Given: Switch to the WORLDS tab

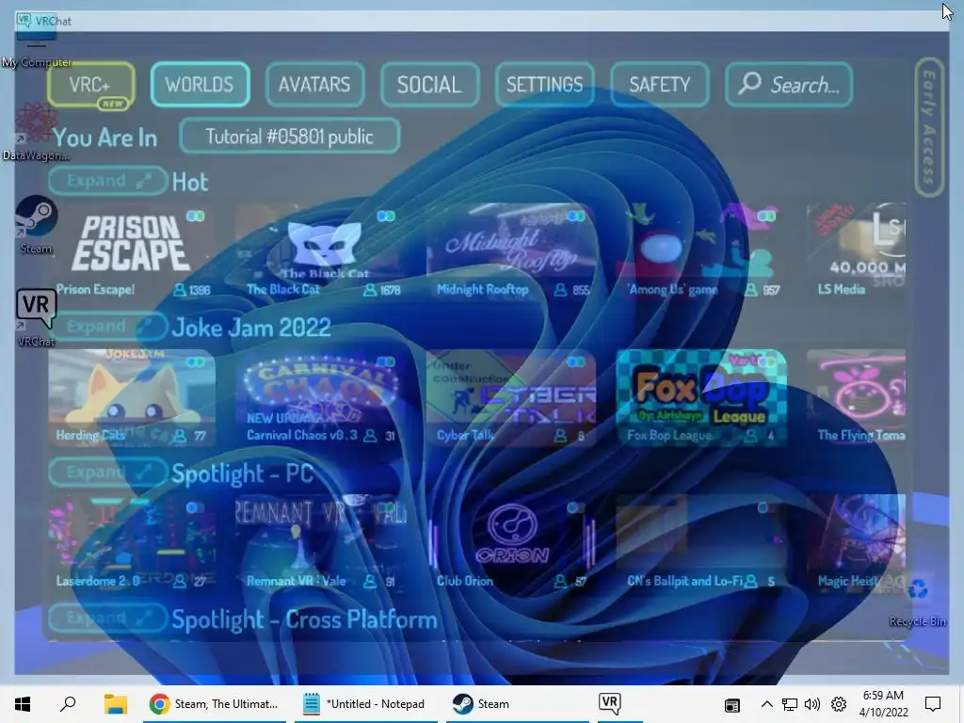Looking at the screenshot, I should coord(200,84).
